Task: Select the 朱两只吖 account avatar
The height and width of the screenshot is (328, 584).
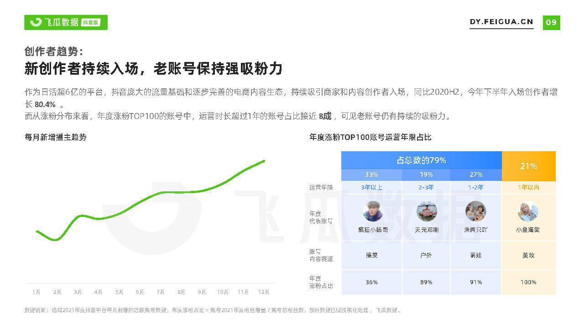Action: (x=475, y=211)
